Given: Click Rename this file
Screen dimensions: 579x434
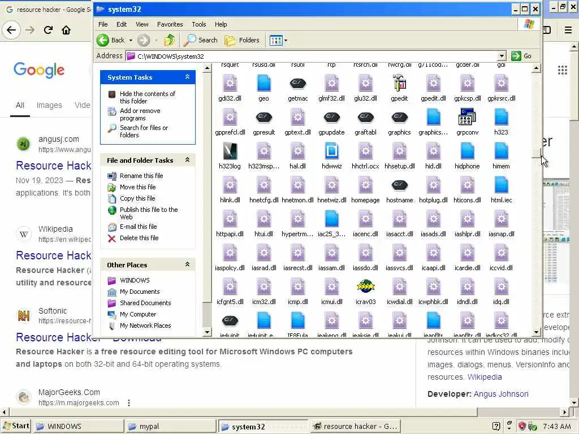Looking at the screenshot, I should tap(141, 176).
